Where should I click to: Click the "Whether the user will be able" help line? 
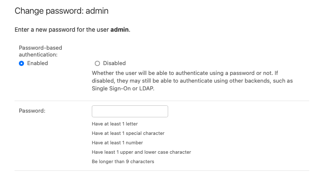click(185, 73)
